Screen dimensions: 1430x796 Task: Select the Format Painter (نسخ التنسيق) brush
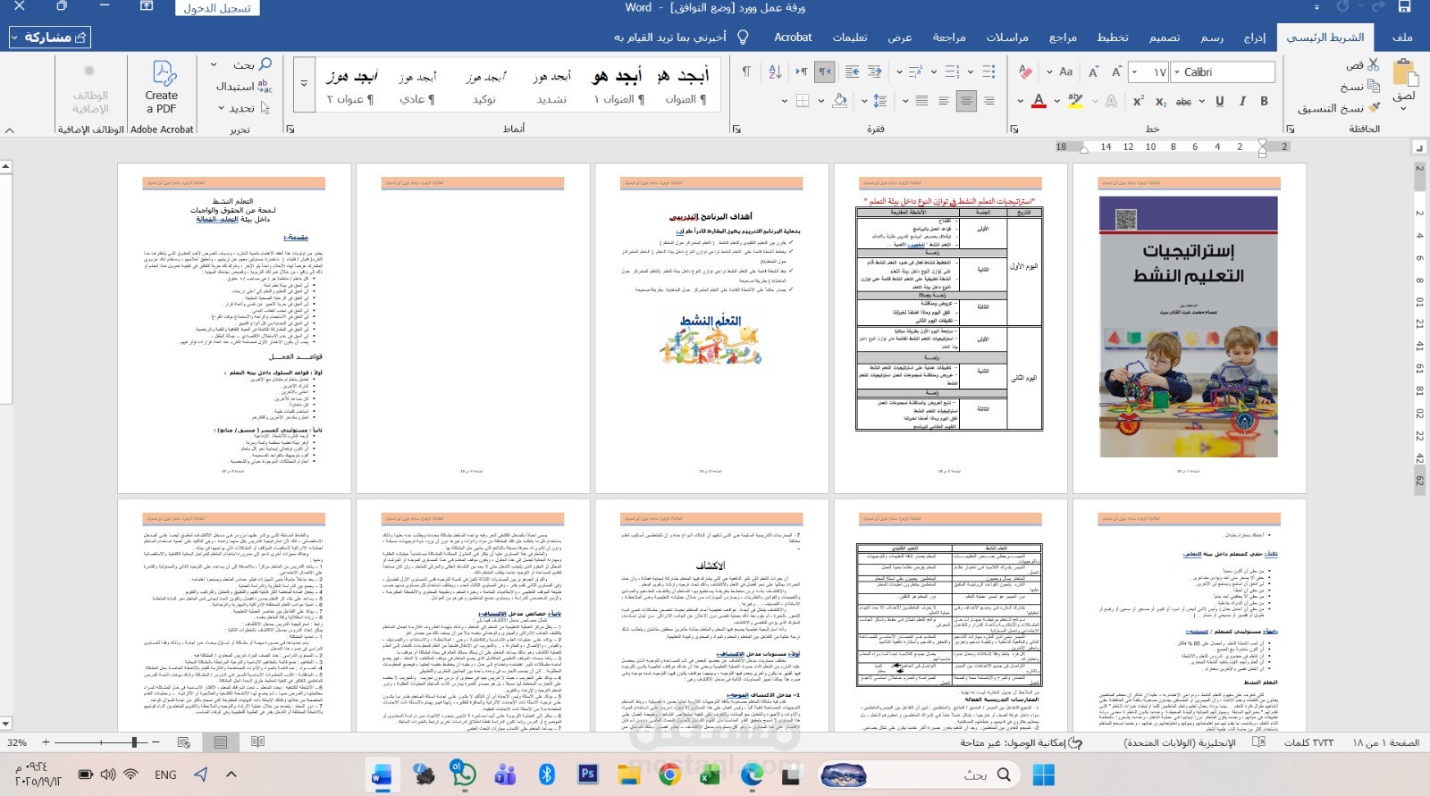1374,107
